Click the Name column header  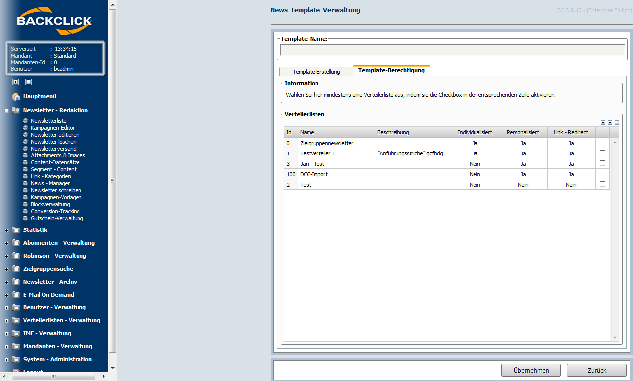(x=336, y=132)
